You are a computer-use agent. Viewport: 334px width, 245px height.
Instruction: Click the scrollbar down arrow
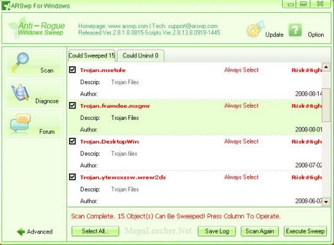326,202
